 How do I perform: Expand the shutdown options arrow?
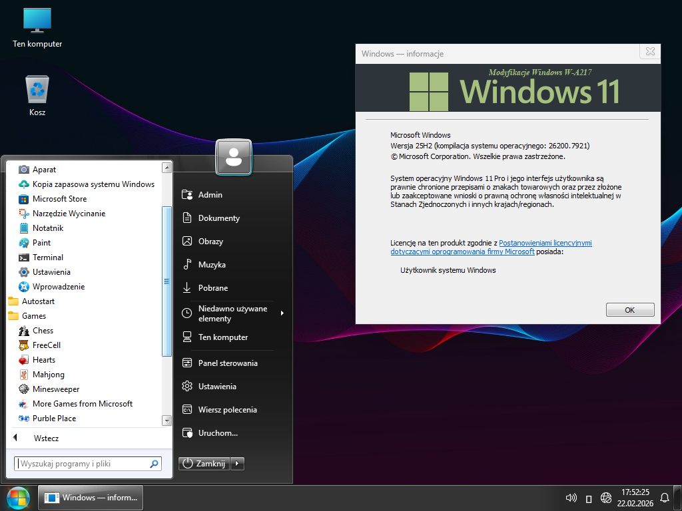[238, 464]
